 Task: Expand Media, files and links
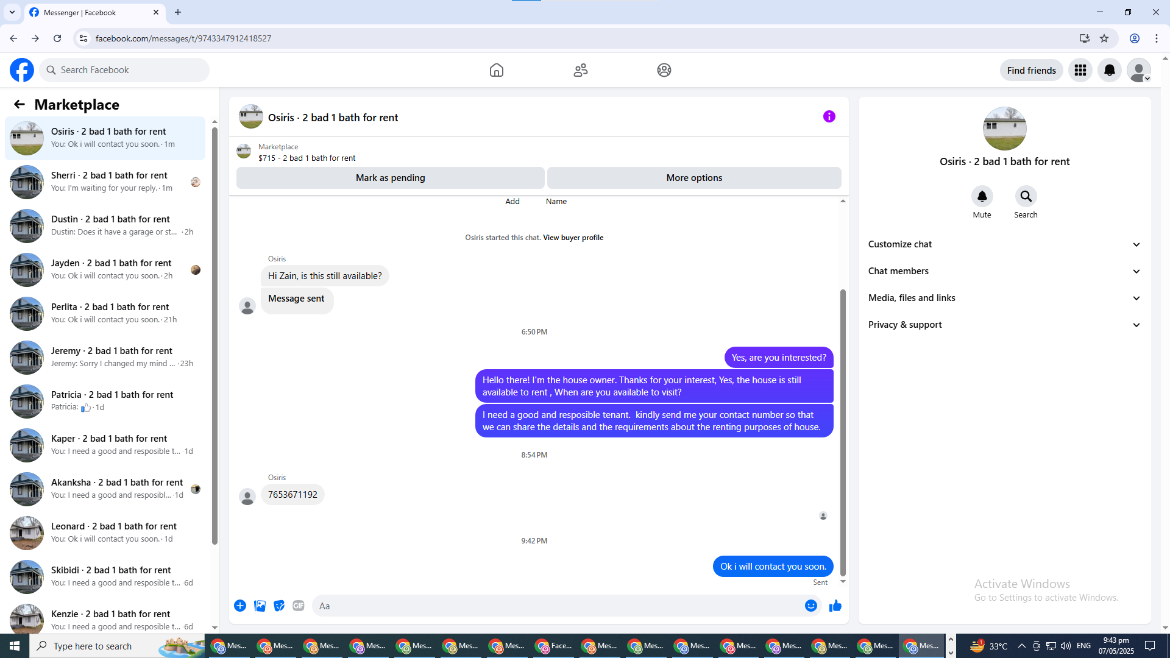click(1004, 298)
